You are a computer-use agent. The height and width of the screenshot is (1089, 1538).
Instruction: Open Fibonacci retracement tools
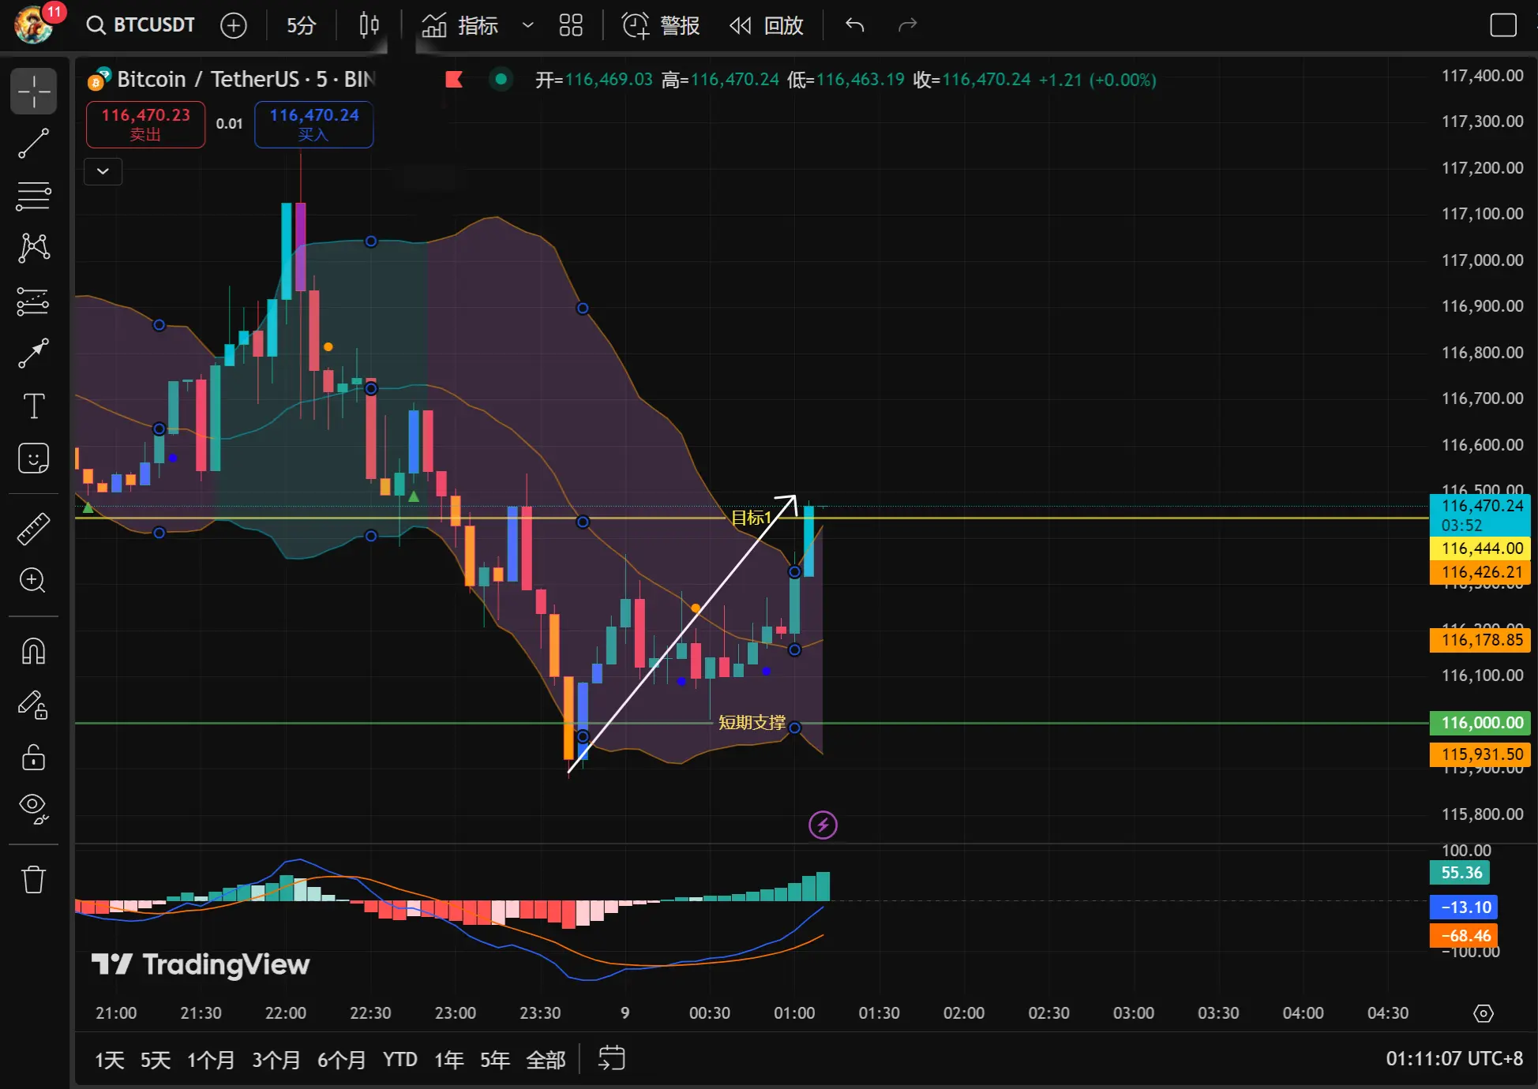34,196
